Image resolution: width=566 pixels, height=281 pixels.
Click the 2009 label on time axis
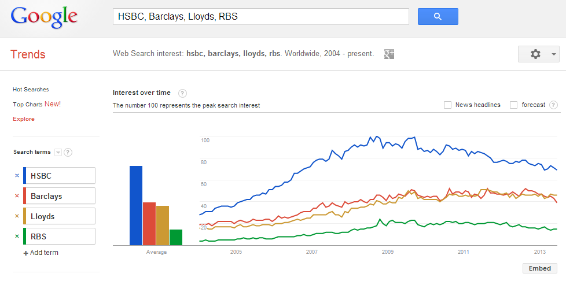click(388, 252)
